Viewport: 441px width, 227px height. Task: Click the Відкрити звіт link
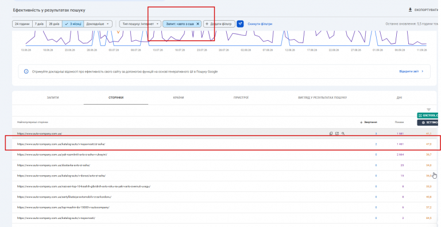411,71
